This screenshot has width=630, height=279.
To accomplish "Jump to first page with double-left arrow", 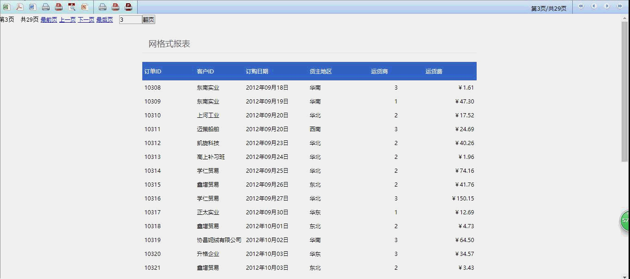I will tap(581, 6).
